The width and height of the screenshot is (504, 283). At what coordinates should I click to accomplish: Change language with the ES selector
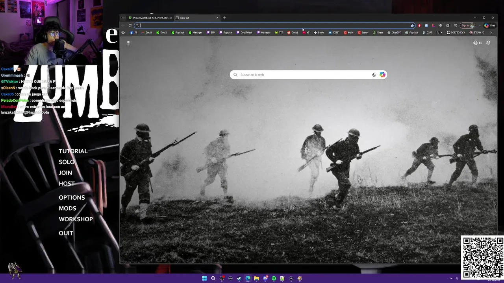tap(478, 42)
